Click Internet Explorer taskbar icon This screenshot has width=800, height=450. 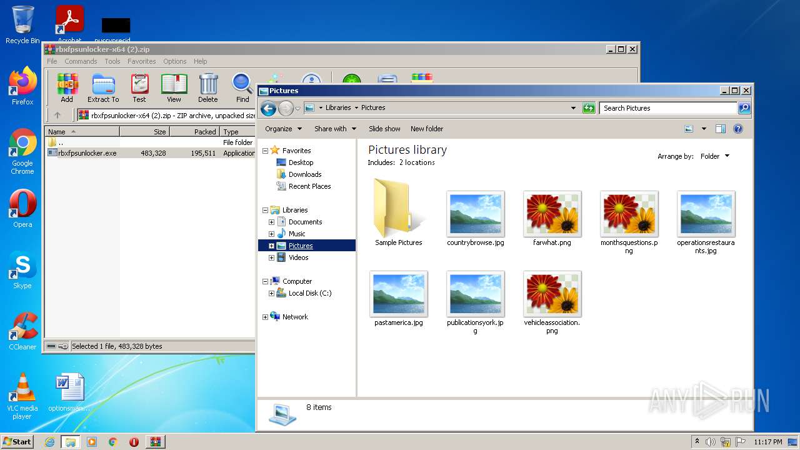click(x=49, y=442)
